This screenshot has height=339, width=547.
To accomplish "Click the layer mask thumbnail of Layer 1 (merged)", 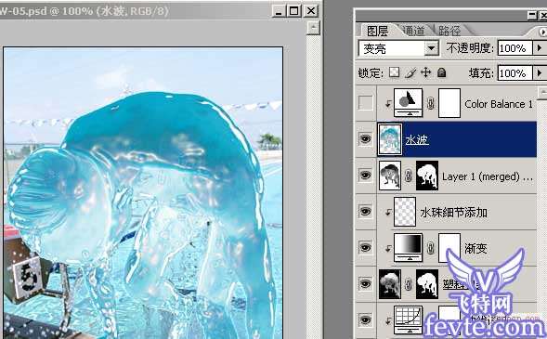I will (427, 176).
